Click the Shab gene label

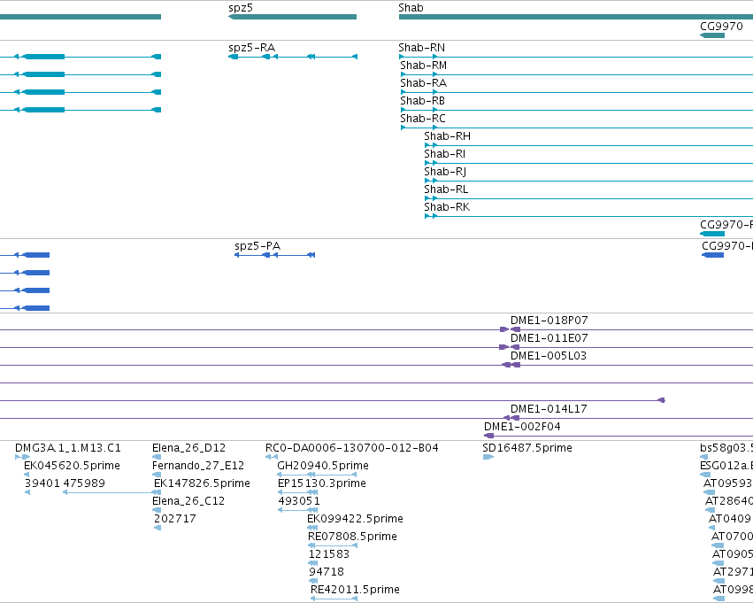coord(411,8)
